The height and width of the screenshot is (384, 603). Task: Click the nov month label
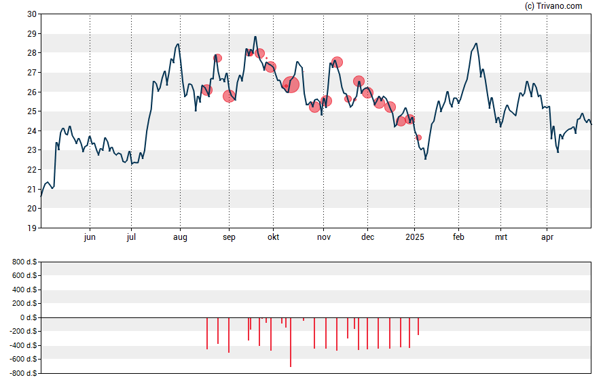pos(324,237)
